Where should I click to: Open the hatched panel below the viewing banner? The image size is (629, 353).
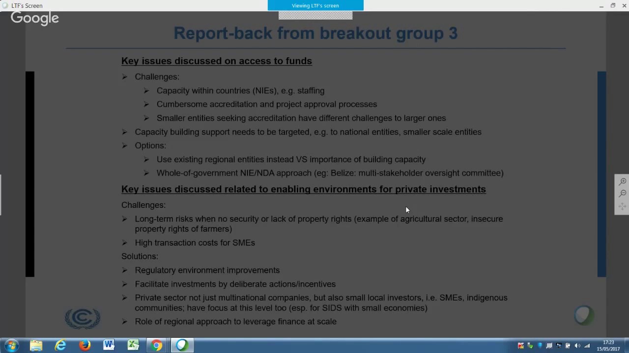point(315,15)
